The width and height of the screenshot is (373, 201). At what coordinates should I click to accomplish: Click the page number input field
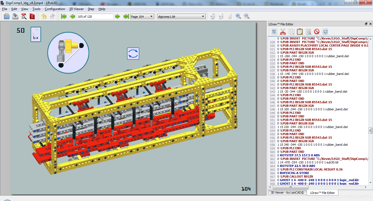point(95,16)
